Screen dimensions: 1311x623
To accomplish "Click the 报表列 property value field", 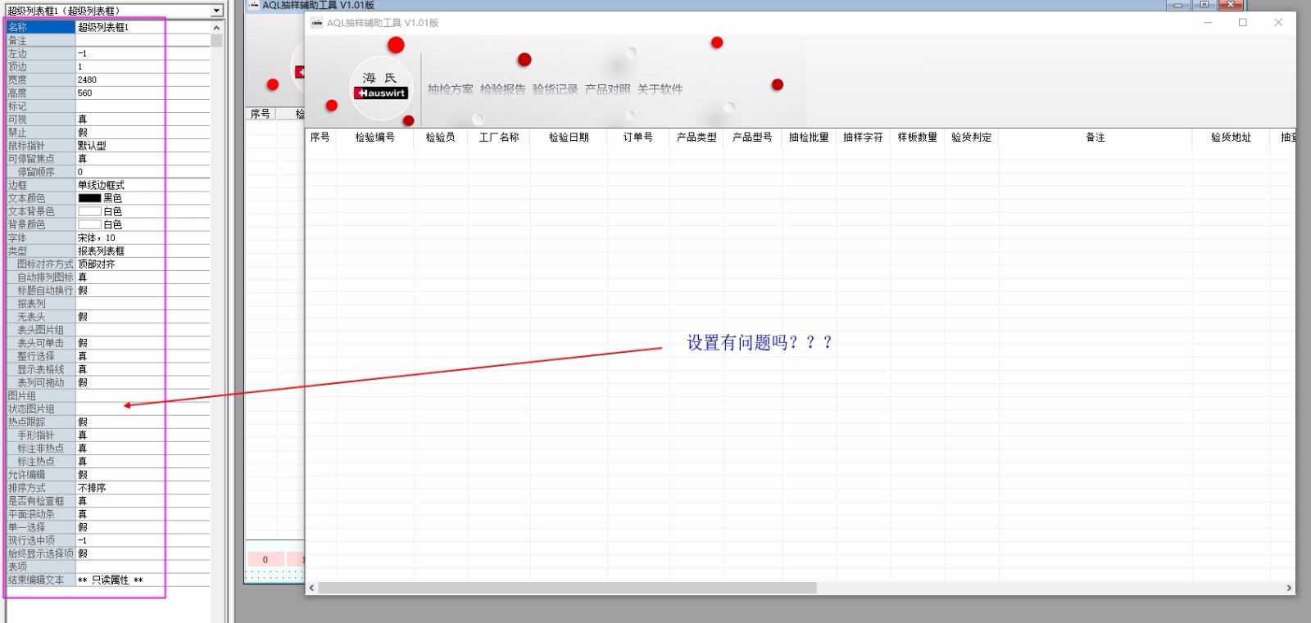I will [143, 303].
